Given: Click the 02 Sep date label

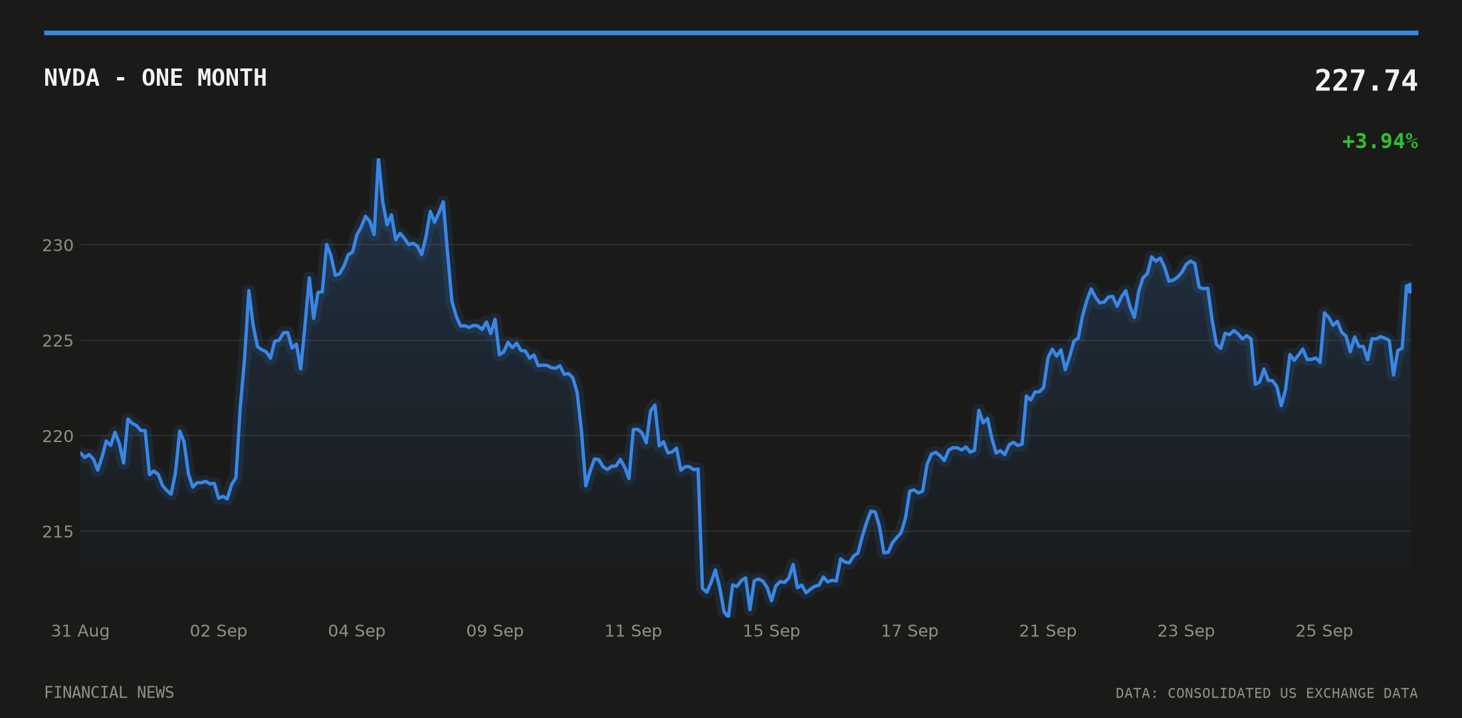Looking at the screenshot, I should point(219,631).
